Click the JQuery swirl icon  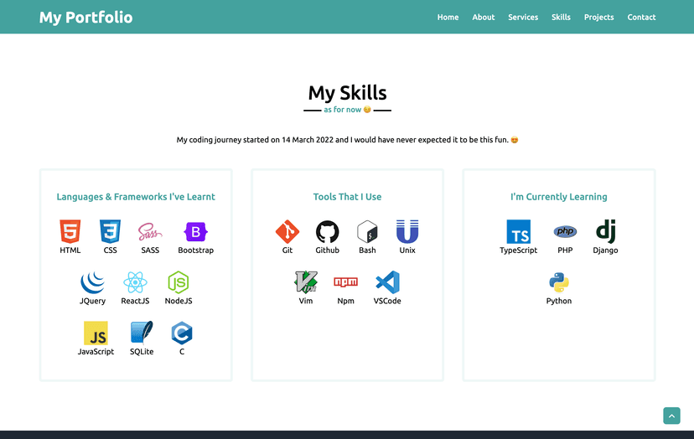point(92,282)
